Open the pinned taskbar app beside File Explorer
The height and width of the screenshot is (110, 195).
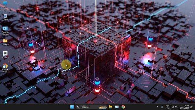point(117,107)
